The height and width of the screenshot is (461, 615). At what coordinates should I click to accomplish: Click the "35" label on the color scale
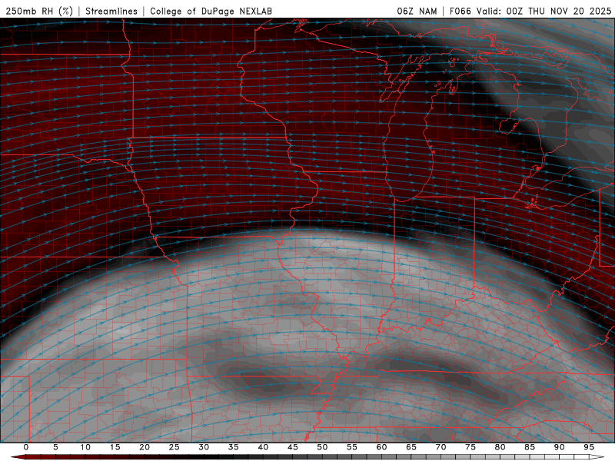pos(234,447)
